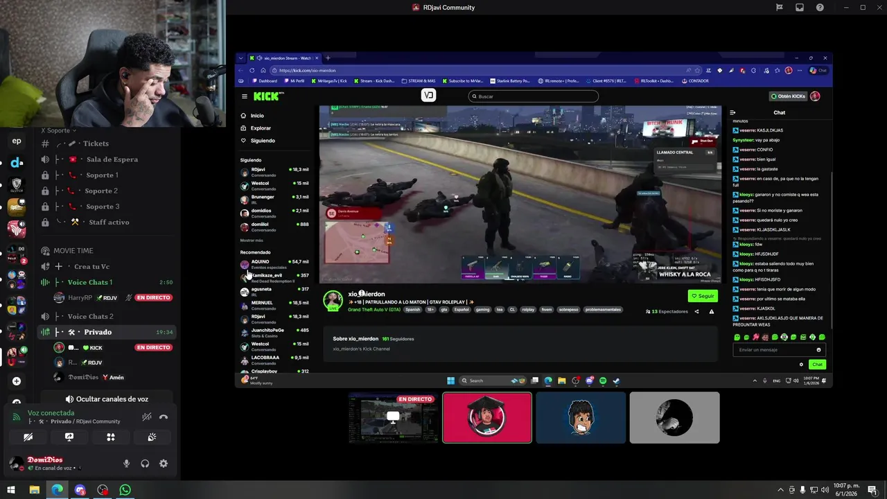This screenshot has width=887, height=499.
Task: Open Discord user settings gear
Action: [164, 464]
